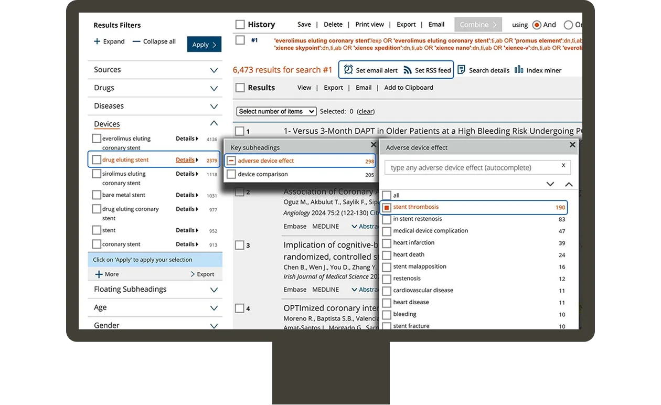Click Details arrow for sirolimus eluting coronary stent

coord(197,174)
